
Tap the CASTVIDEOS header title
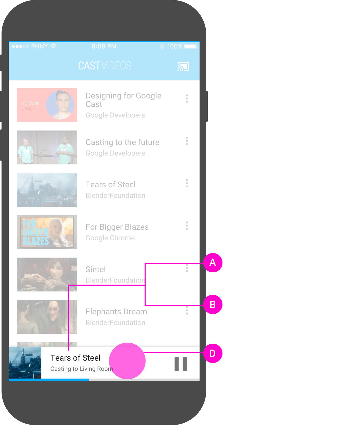[105, 66]
